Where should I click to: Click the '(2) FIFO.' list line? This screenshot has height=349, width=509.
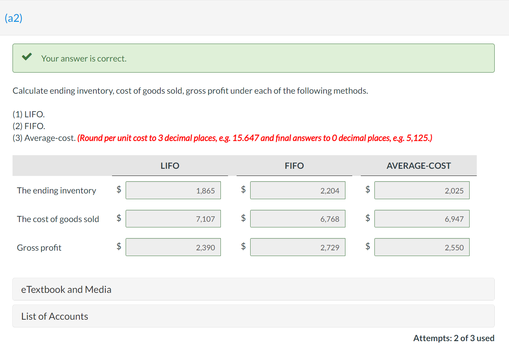pos(29,126)
